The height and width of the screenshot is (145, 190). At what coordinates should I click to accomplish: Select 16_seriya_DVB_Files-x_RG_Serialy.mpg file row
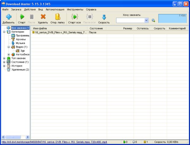pos(110,32)
